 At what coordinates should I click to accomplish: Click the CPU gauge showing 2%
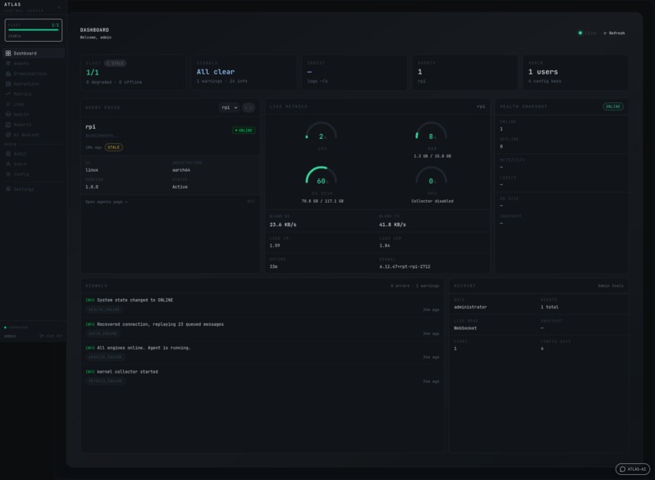[322, 132]
